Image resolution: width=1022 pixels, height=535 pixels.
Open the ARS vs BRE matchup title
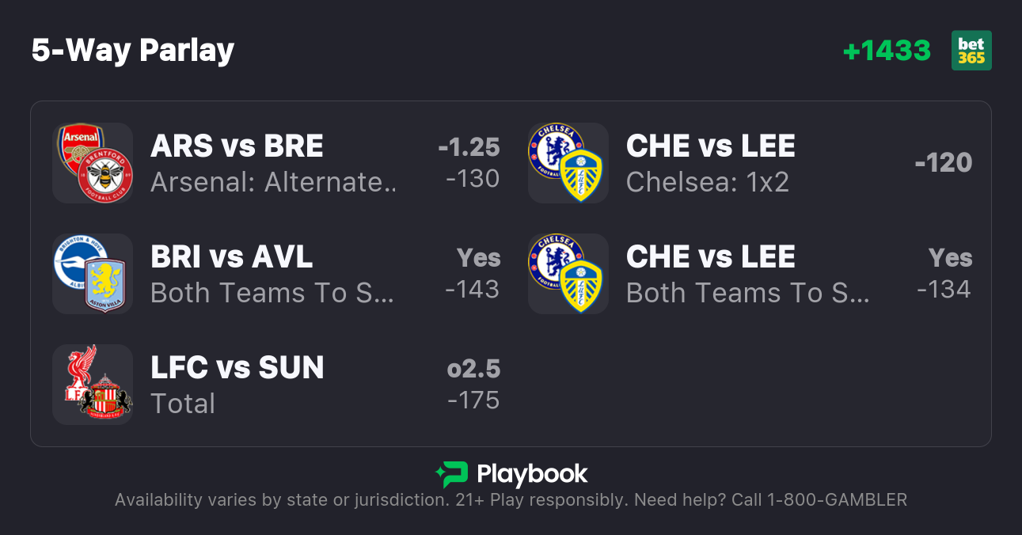[237, 146]
